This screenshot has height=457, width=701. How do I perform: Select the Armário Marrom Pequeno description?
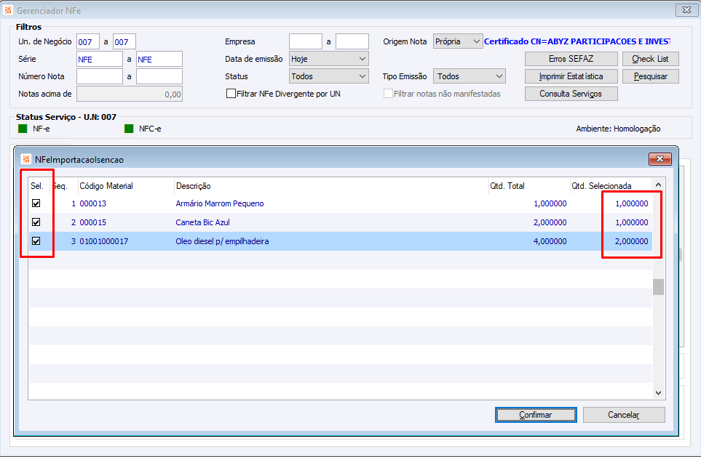(x=220, y=203)
